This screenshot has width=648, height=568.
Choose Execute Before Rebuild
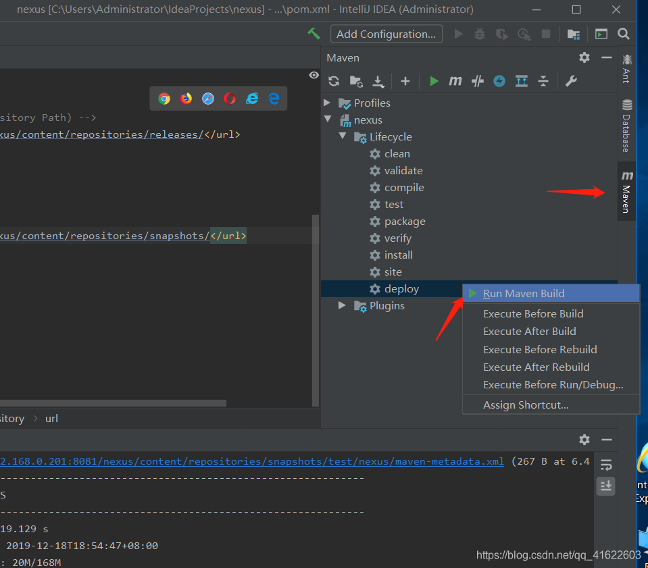click(x=551, y=349)
